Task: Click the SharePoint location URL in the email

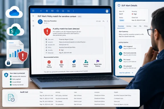Action: (x=73, y=42)
